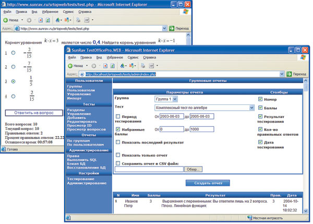
Task: Click Word edit icon in test.php window
Action: pyautogui.click(x=87, y=20)
